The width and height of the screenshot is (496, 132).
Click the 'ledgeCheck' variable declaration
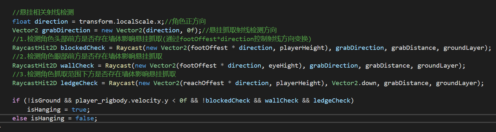click(79, 83)
